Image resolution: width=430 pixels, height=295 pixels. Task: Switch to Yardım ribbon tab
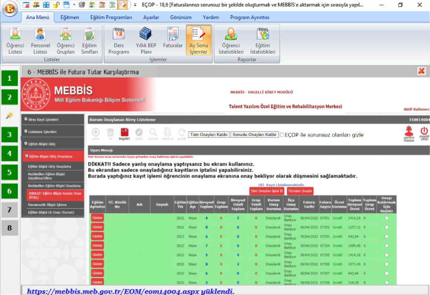[x=211, y=17]
